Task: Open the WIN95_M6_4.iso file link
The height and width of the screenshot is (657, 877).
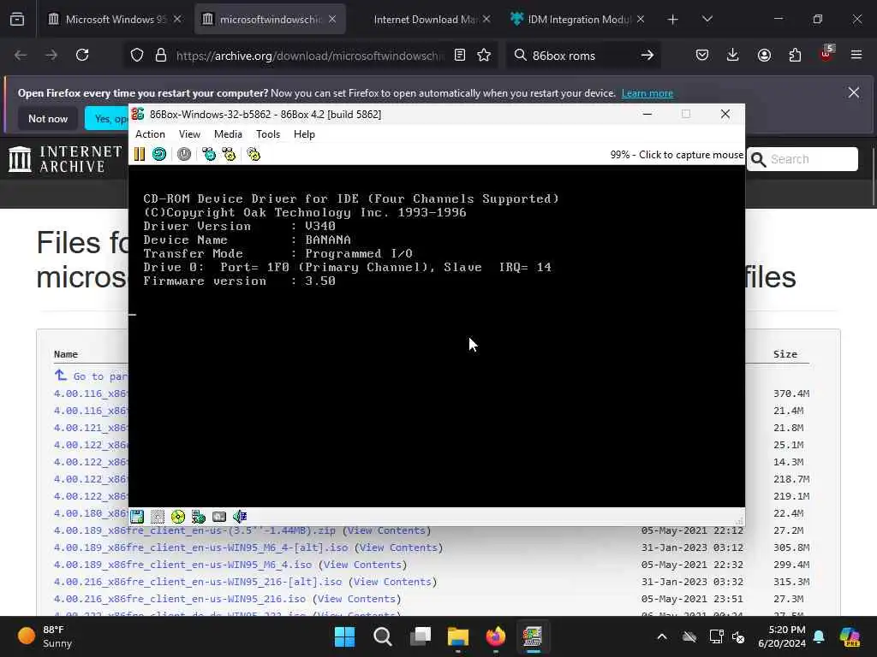Action: (x=182, y=565)
